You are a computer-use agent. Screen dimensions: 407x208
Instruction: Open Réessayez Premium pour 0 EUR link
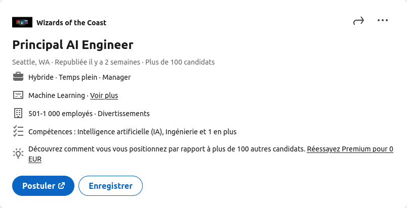pyautogui.click(x=350, y=149)
